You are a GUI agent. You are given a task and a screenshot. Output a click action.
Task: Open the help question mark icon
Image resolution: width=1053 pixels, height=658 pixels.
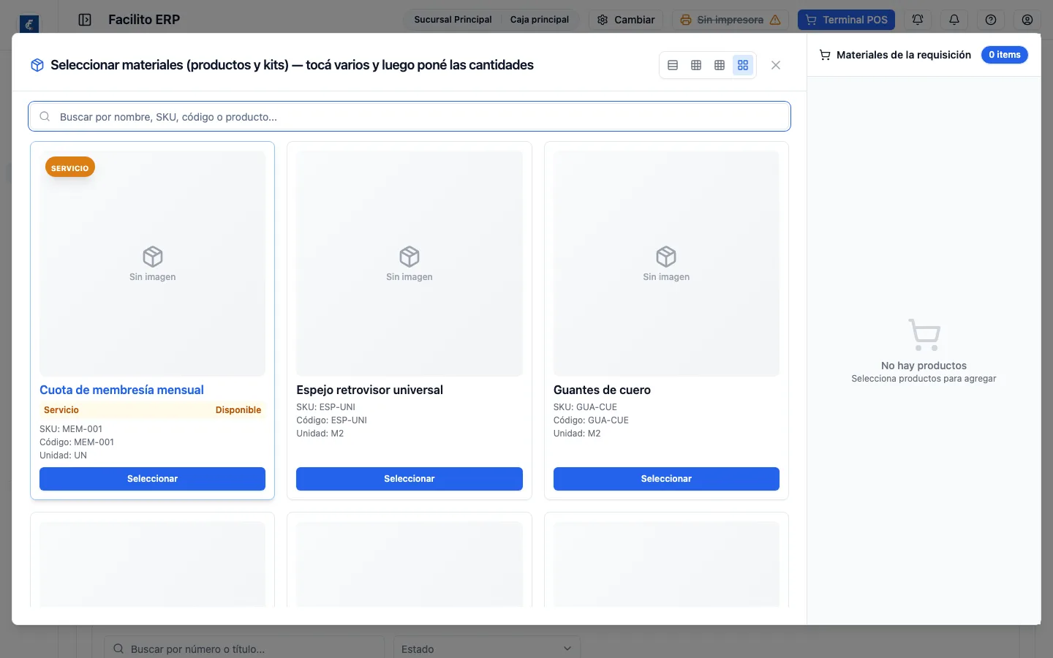(991, 20)
